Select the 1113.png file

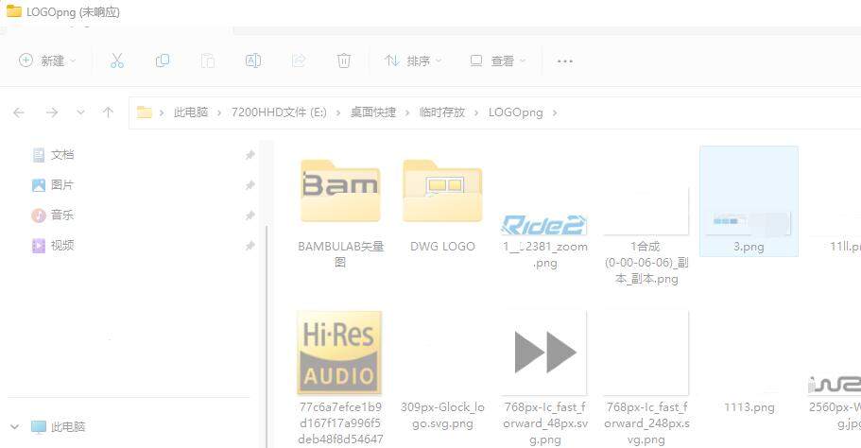click(x=749, y=406)
